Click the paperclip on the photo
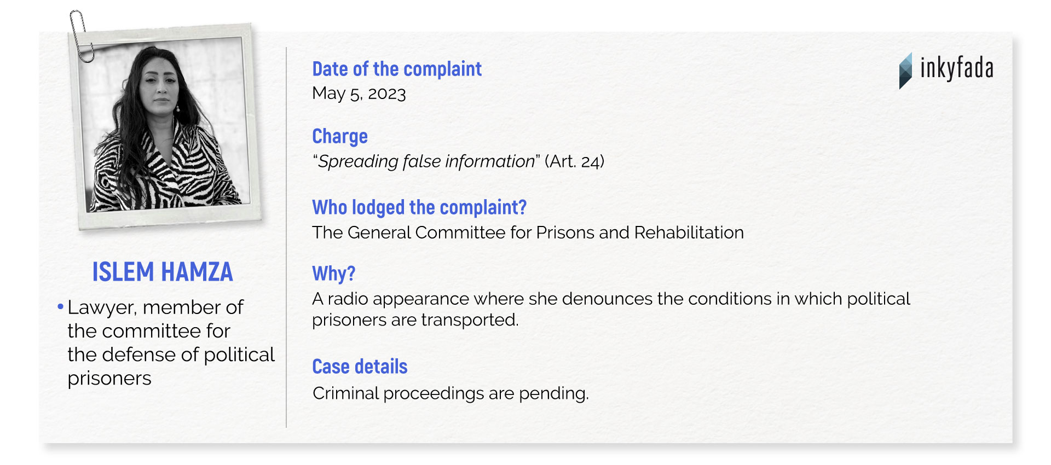Image resolution: width=1051 pixels, height=465 pixels. [82, 36]
